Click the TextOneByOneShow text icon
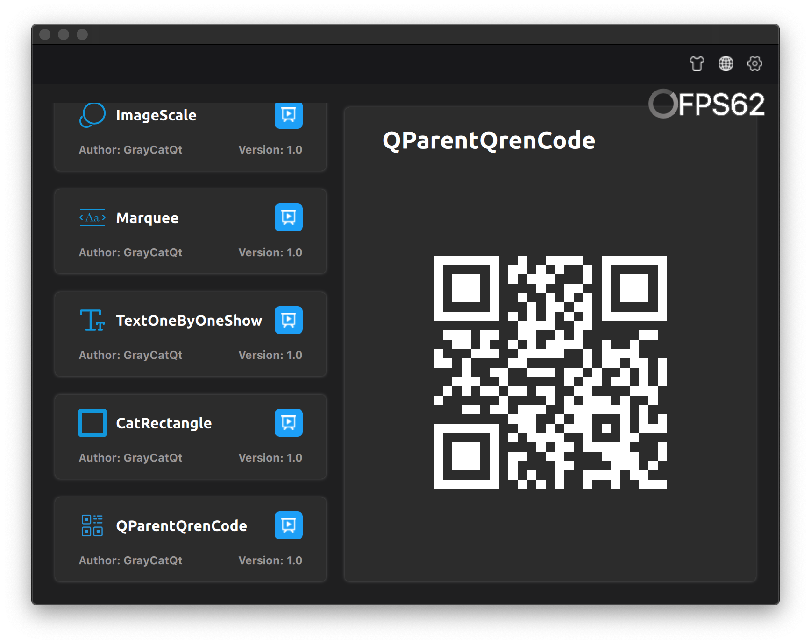Image resolution: width=811 pixels, height=644 pixels. tap(92, 320)
